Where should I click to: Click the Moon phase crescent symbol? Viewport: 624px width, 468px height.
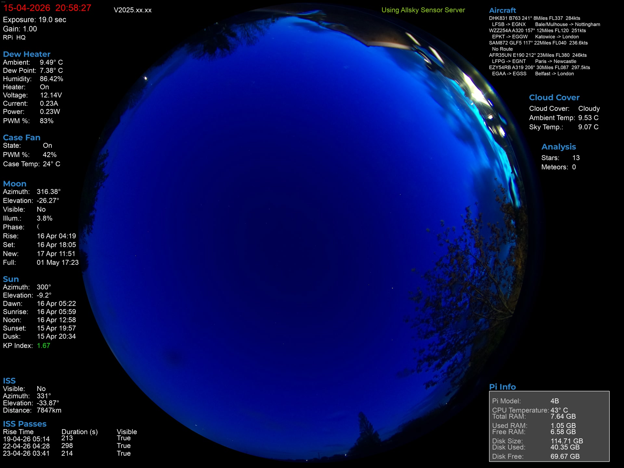click(x=38, y=227)
